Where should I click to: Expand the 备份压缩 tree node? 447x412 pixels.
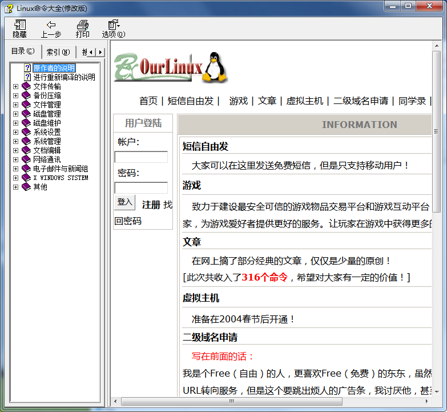pyautogui.click(x=16, y=95)
